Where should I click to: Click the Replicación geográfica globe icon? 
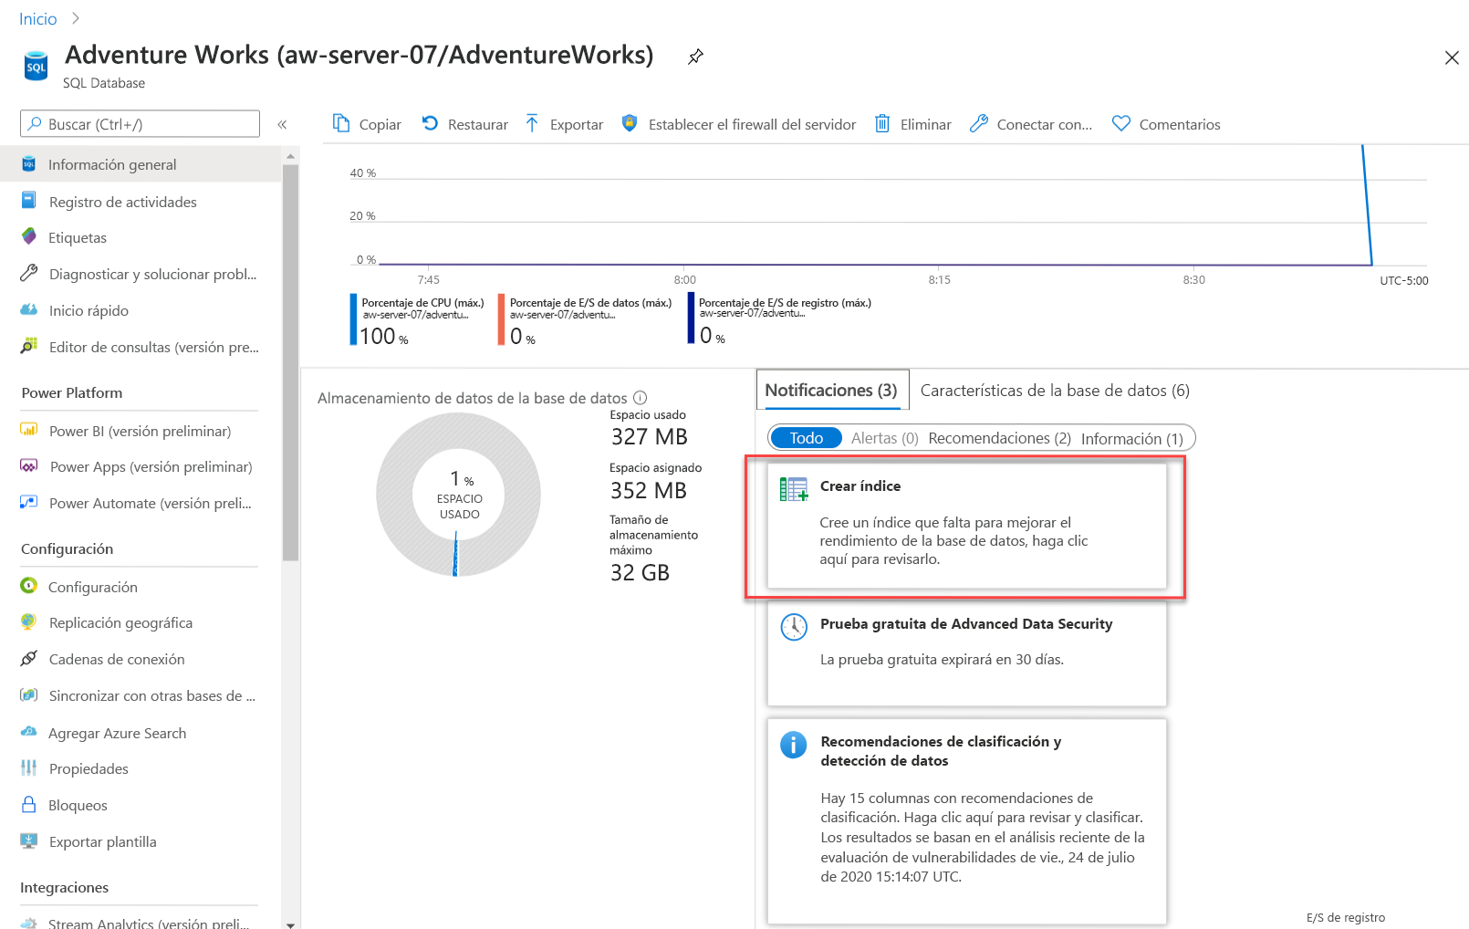29,622
